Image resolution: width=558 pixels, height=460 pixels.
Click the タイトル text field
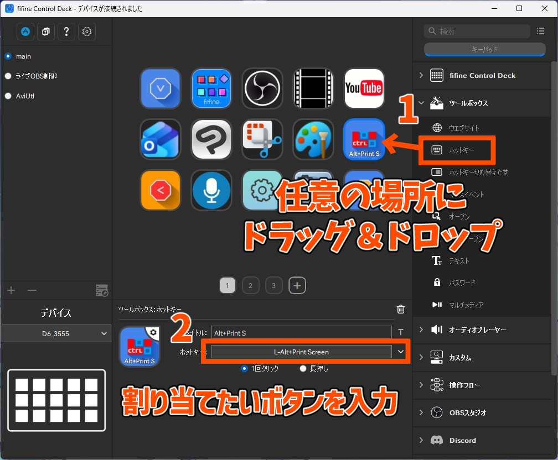[301, 333]
